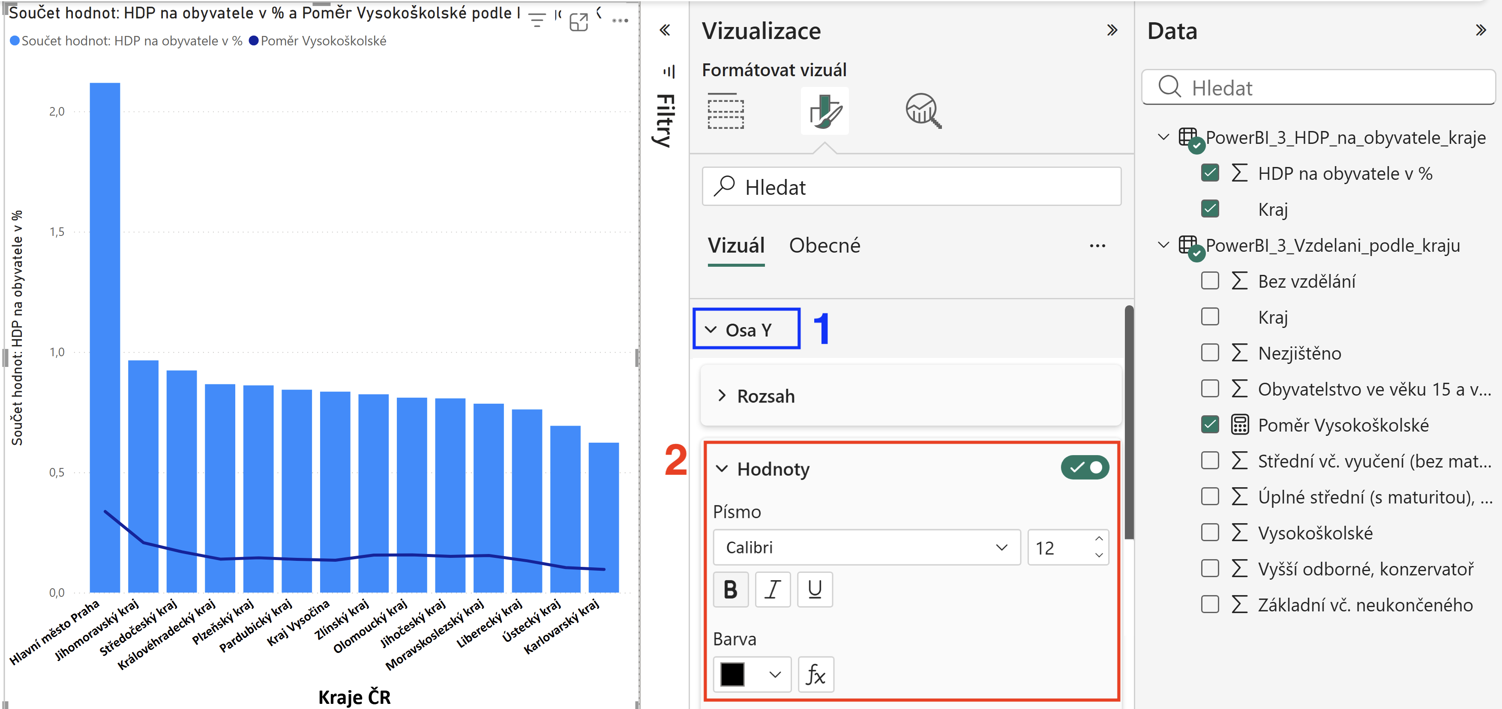Uncheck the Poměr Vysokoškolské measure
The image size is (1502, 709).
tap(1210, 425)
